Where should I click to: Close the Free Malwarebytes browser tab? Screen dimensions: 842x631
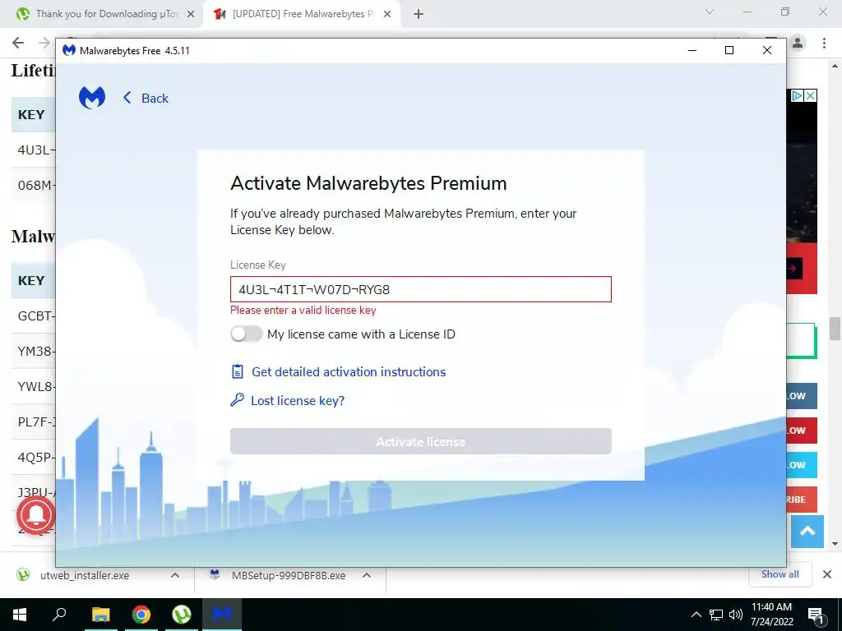click(x=387, y=14)
